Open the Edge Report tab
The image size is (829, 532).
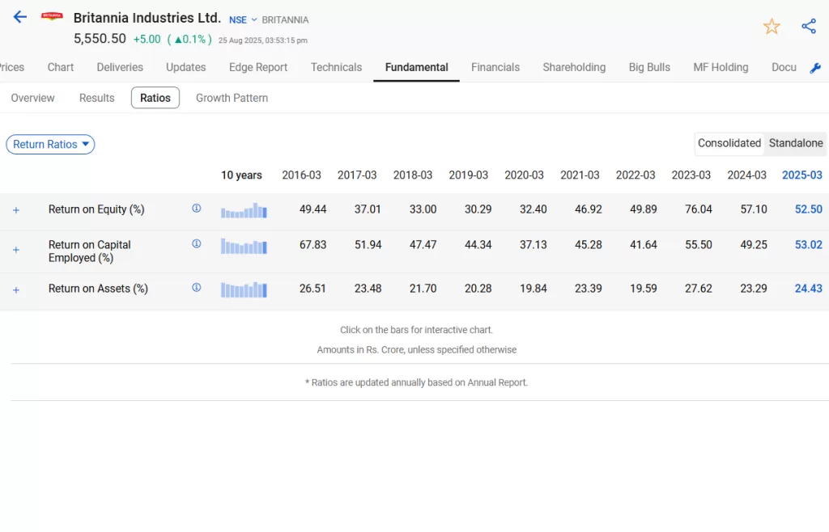[258, 68]
